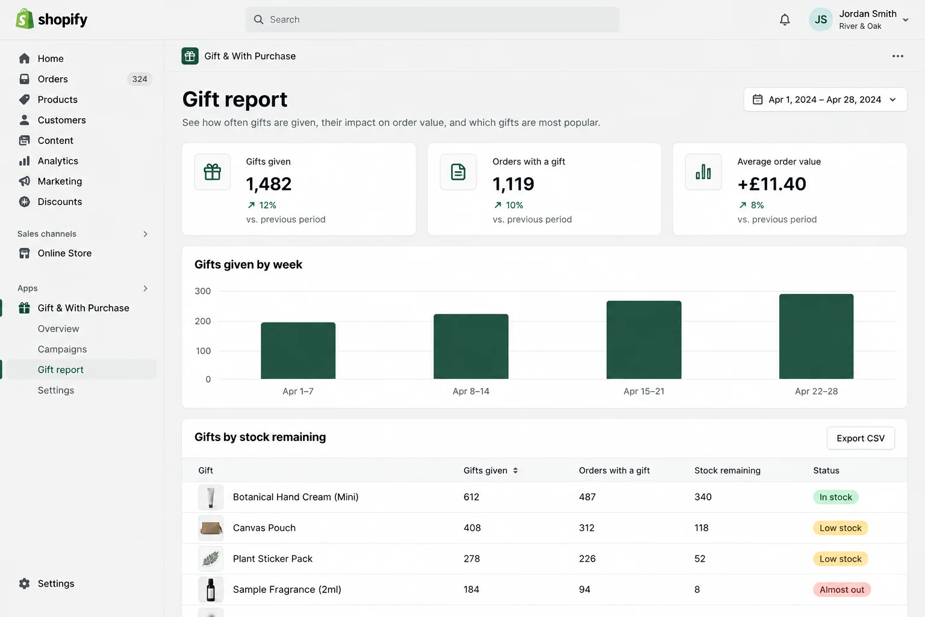This screenshot has width=925, height=617.
Task: Click the Settings gear icon in sidebar
Action: pyautogui.click(x=24, y=583)
